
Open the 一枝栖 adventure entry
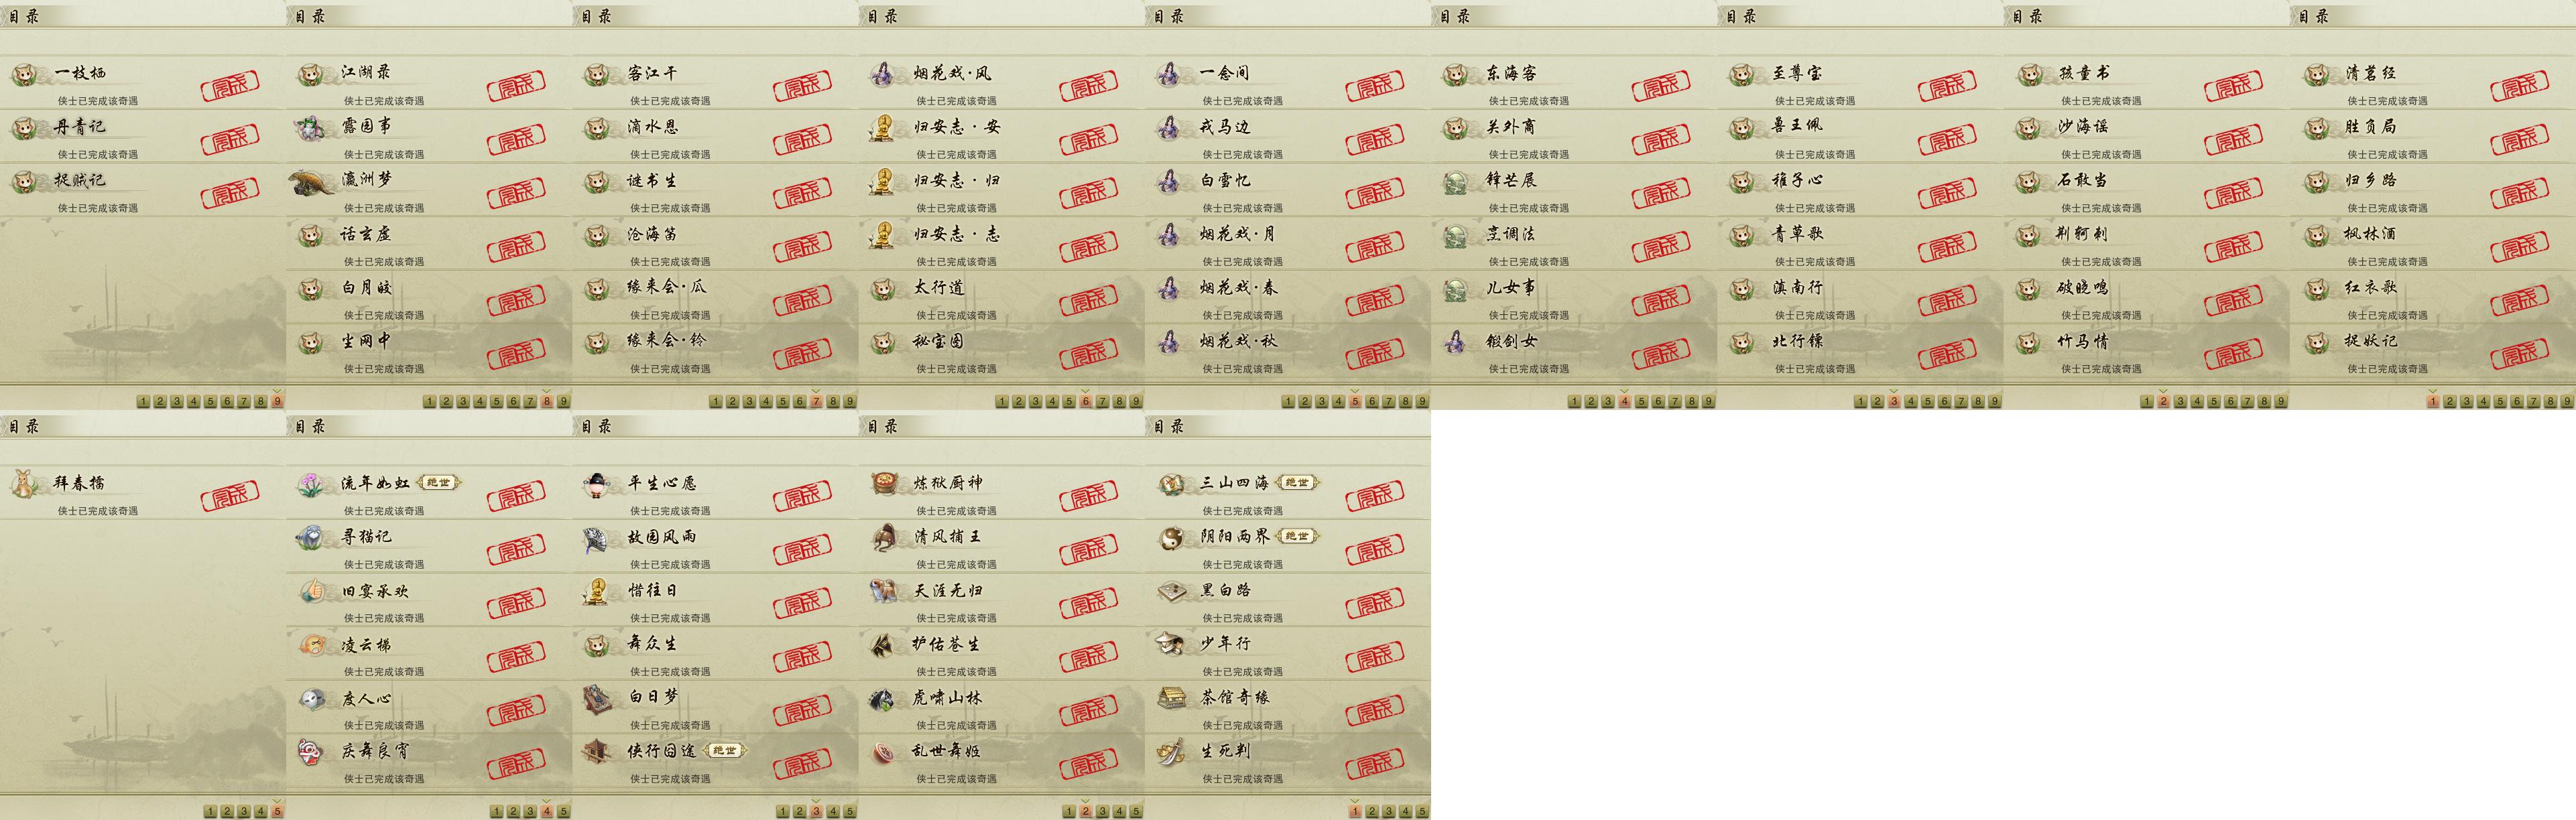click(x=143, y=83)
